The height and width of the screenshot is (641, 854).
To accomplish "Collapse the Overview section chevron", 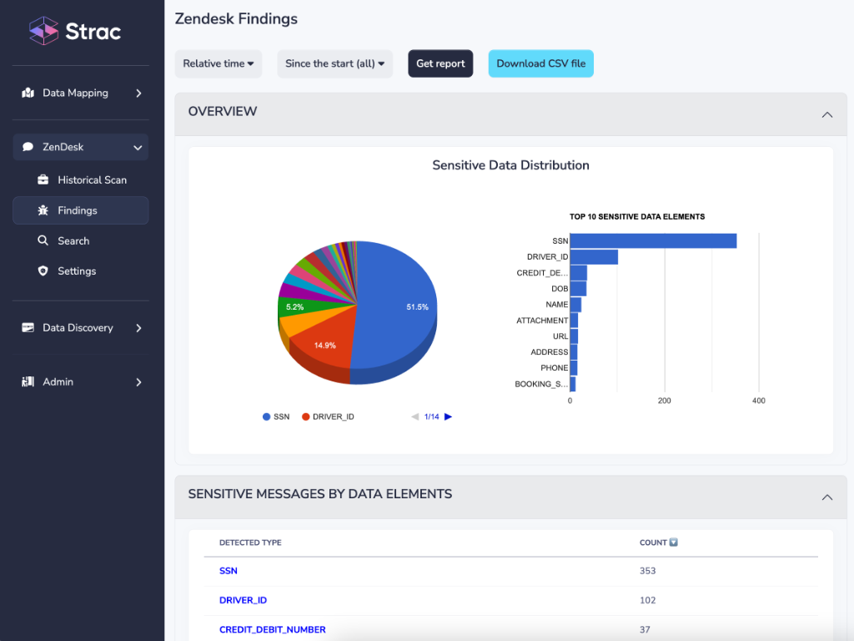I will [x=826, y=114].
